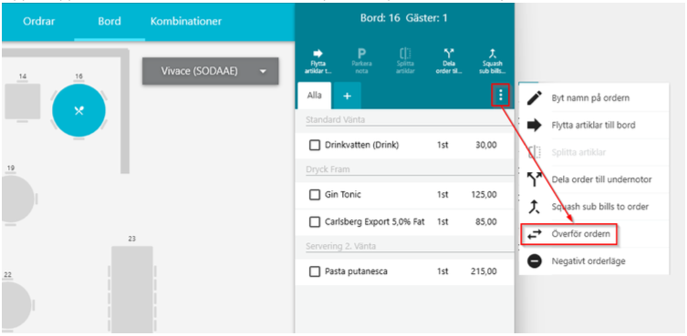Check the Drinkvatten (Drink) checkbox
The image size is (687, 336).
[x=314, y=146]
